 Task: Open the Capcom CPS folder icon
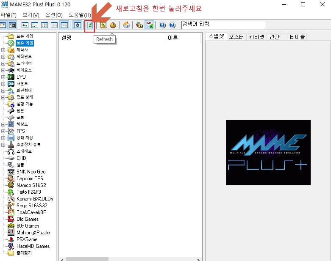(11, 179)
